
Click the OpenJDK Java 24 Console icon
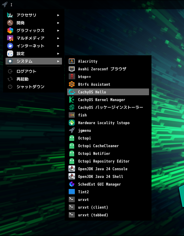[72, 169]
